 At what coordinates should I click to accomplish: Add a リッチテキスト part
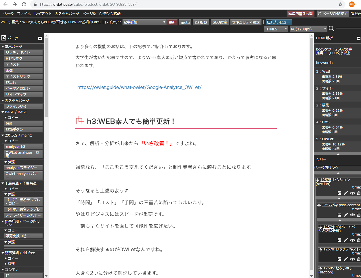click(x=23, y=52)
